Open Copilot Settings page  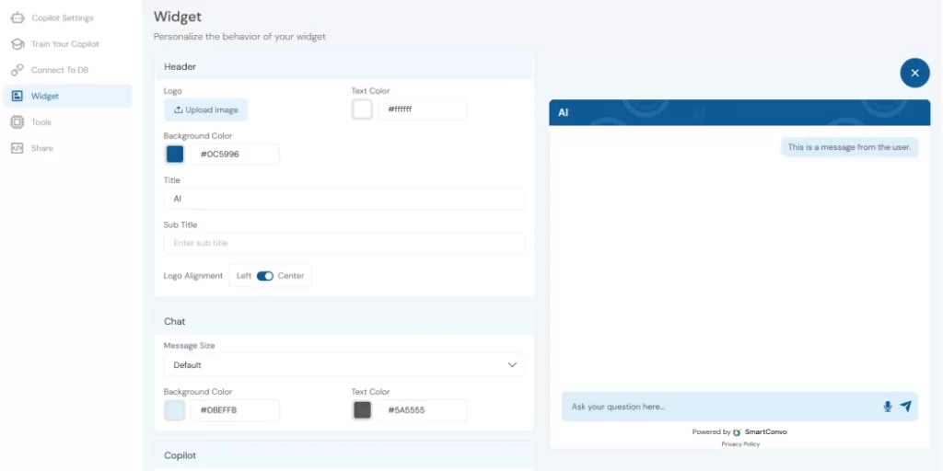click(63, 18)
